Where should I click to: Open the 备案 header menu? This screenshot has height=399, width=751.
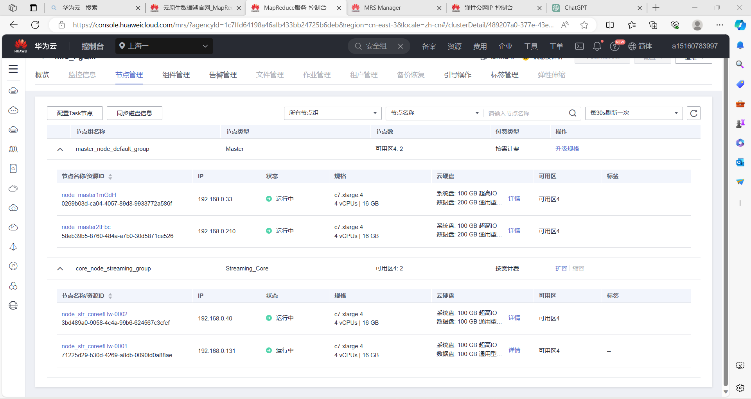[429, 46]
